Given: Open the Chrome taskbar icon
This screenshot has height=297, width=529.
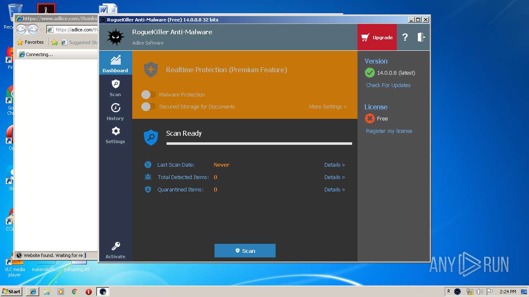Looking at the screenshot, I should pyautogui.click(x=74, y=292).
